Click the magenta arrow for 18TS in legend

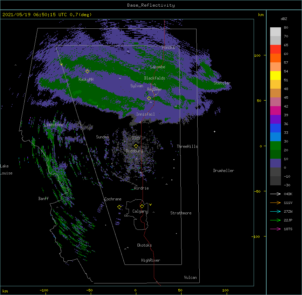point(275,229)
